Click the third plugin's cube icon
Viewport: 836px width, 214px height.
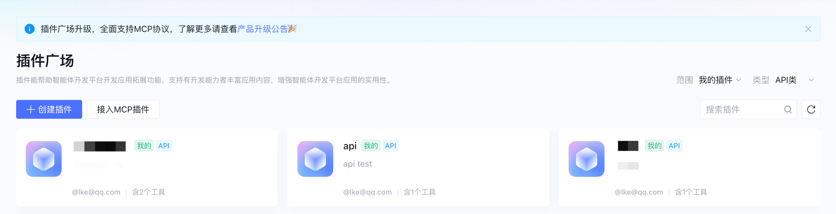click(x=586, y=159)
